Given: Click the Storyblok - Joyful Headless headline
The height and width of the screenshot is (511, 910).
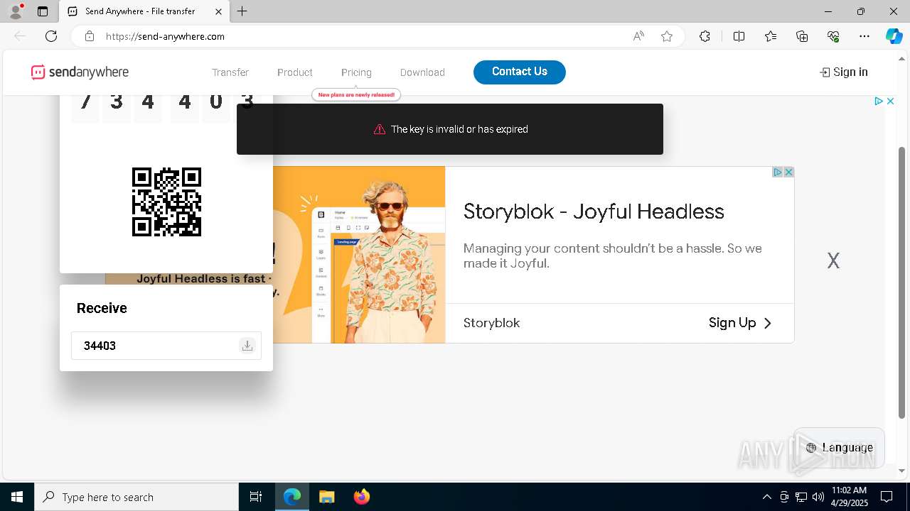Looking at the screenshot, I should pos(594,211).
